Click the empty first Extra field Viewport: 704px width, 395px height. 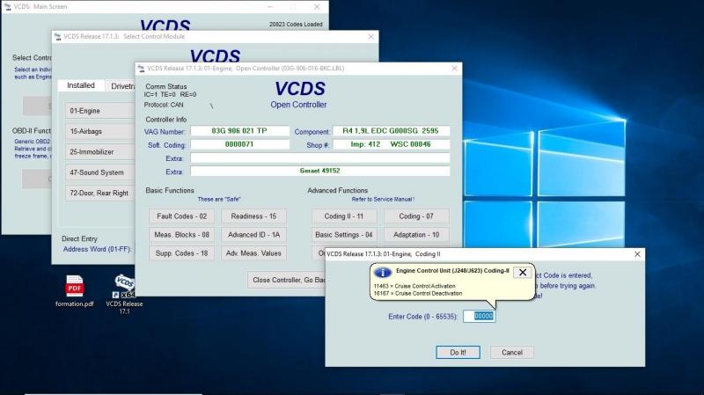pos(320,157)
